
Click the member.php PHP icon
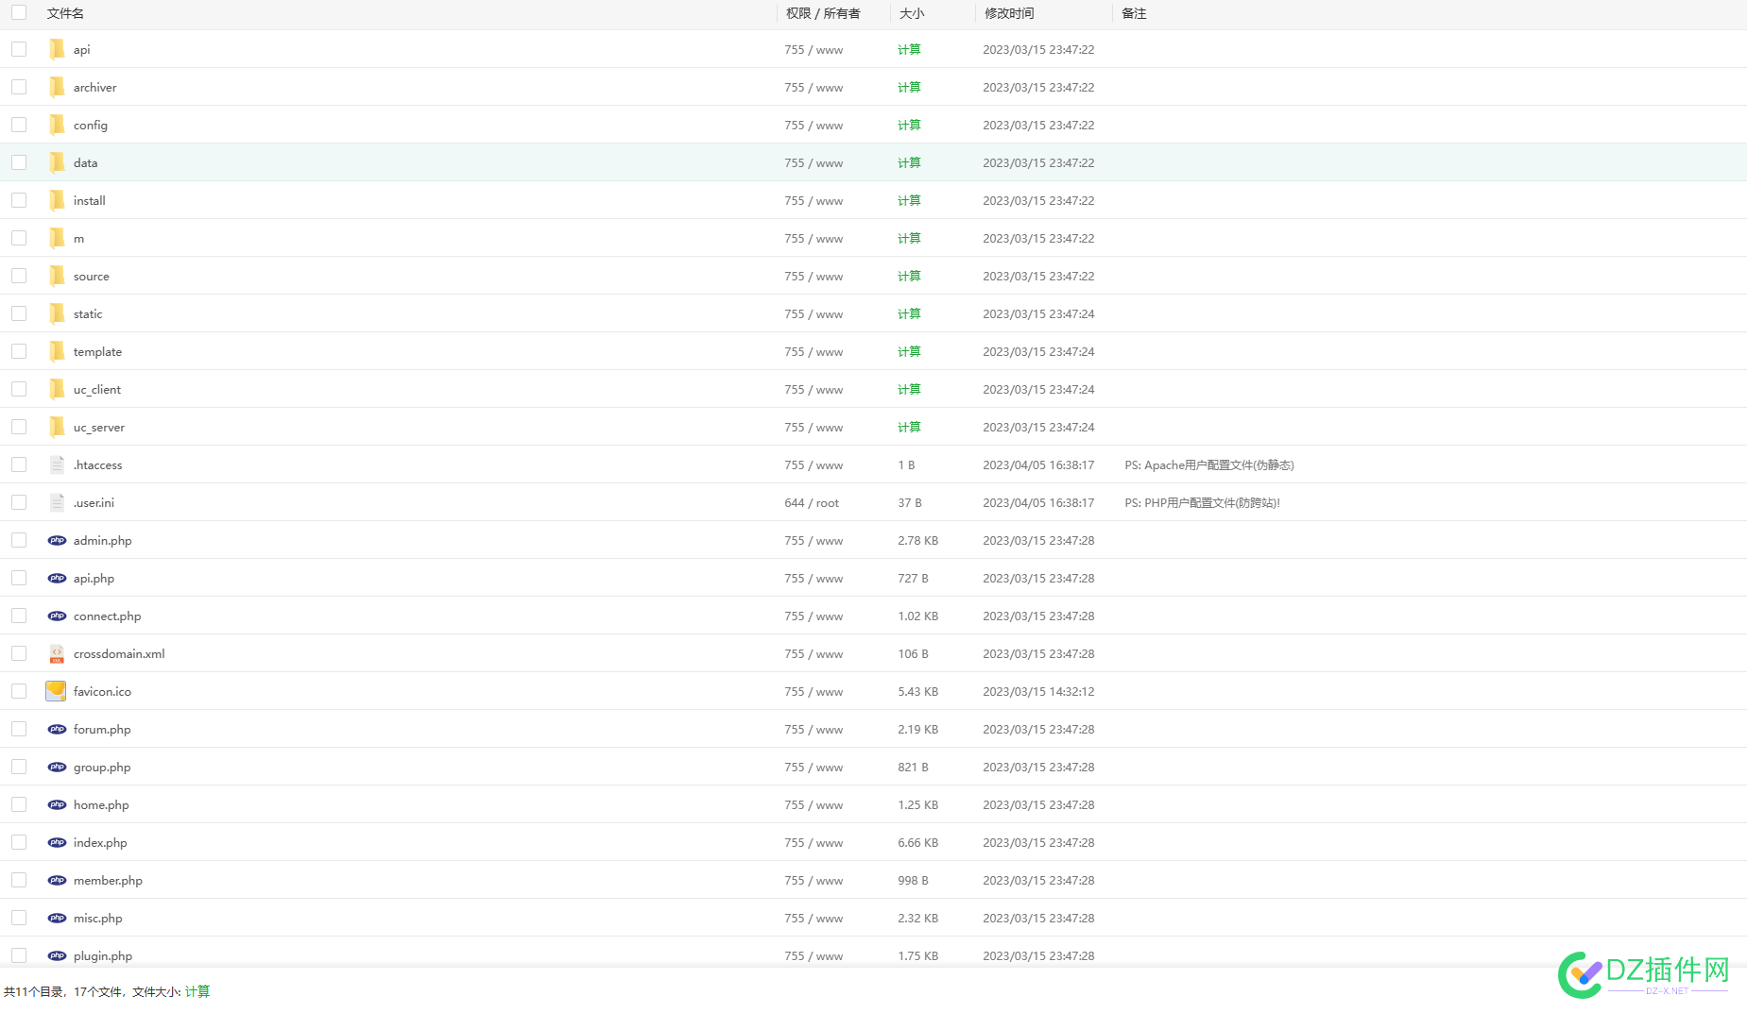[x=57, y=880]
